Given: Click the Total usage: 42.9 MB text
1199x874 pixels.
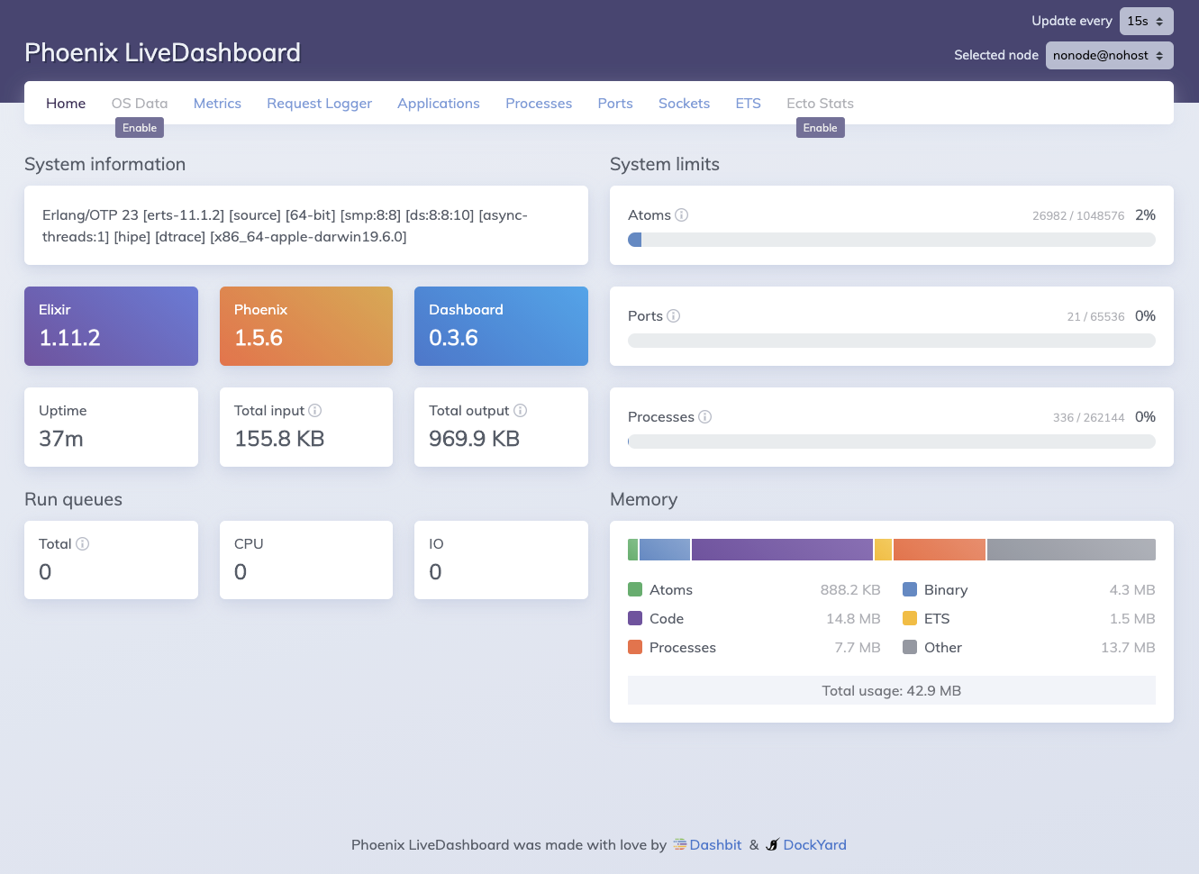Looking at the screenshot, I should [892, 691].
